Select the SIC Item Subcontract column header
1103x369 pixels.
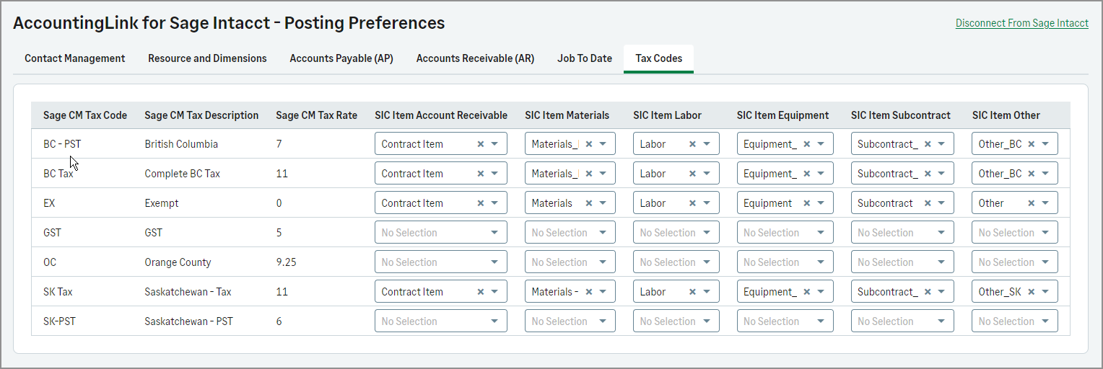[x=901, y=115]
